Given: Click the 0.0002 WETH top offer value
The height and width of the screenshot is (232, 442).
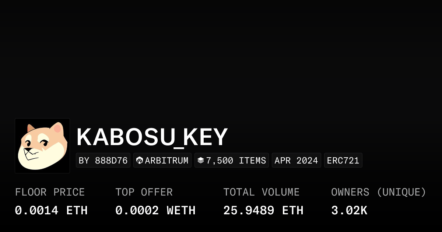Looking at the screenshot, I should tap(155, 211).
